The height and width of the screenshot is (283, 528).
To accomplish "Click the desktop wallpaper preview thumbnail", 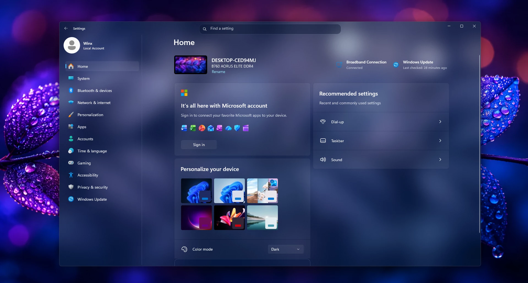I will pos(191,65).
